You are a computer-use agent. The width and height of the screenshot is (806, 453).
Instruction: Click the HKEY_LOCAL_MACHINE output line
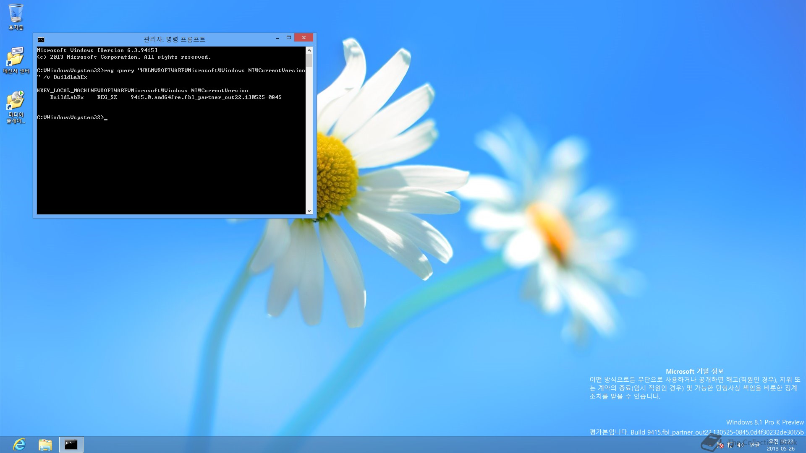pyautogui.click(x=142, y=91)
